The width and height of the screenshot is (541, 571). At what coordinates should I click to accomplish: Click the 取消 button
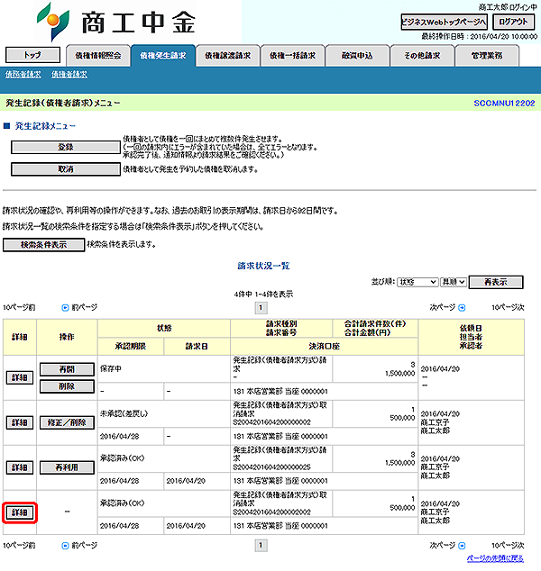[x=66, y=169]
